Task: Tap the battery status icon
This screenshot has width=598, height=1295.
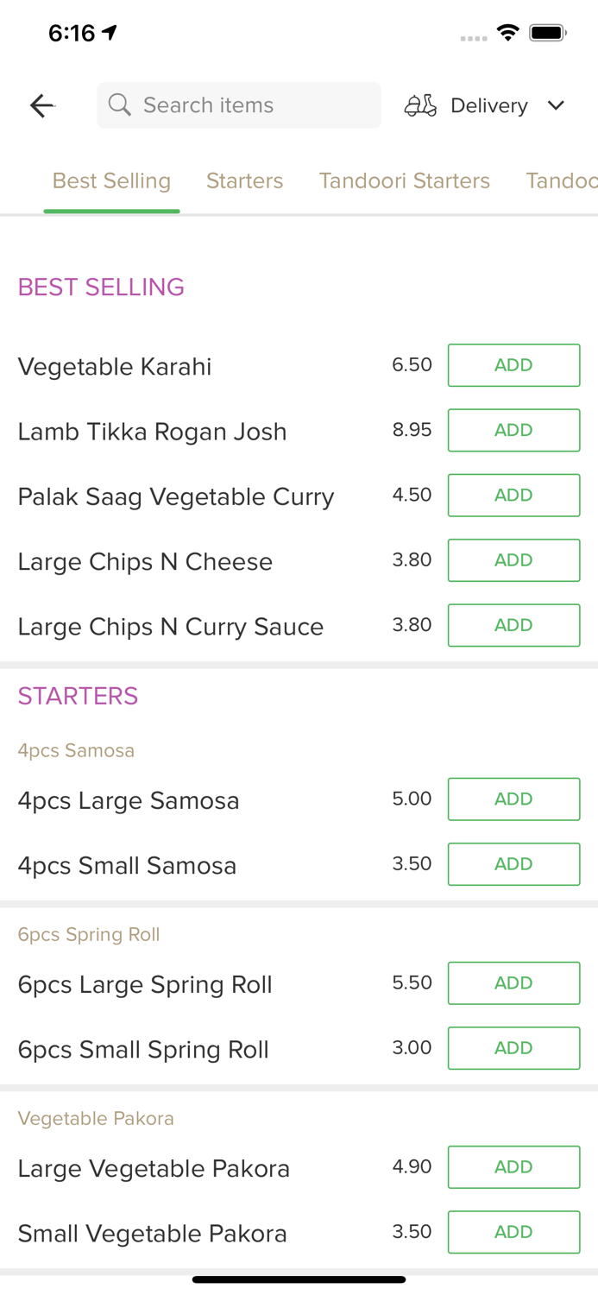Action: [x=547, y=33]
